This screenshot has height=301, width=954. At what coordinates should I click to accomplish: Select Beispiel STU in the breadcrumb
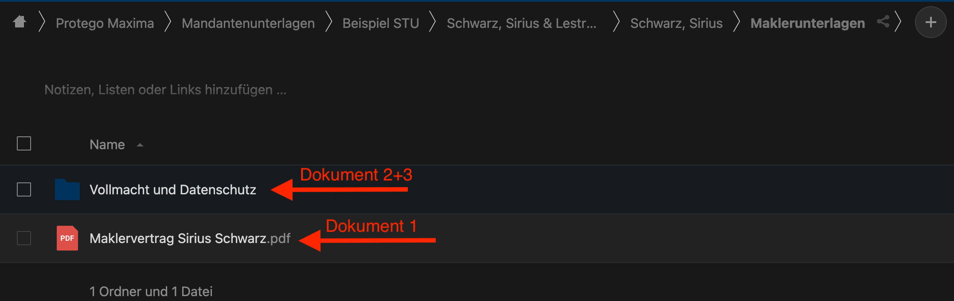click(x=380, y=23)
